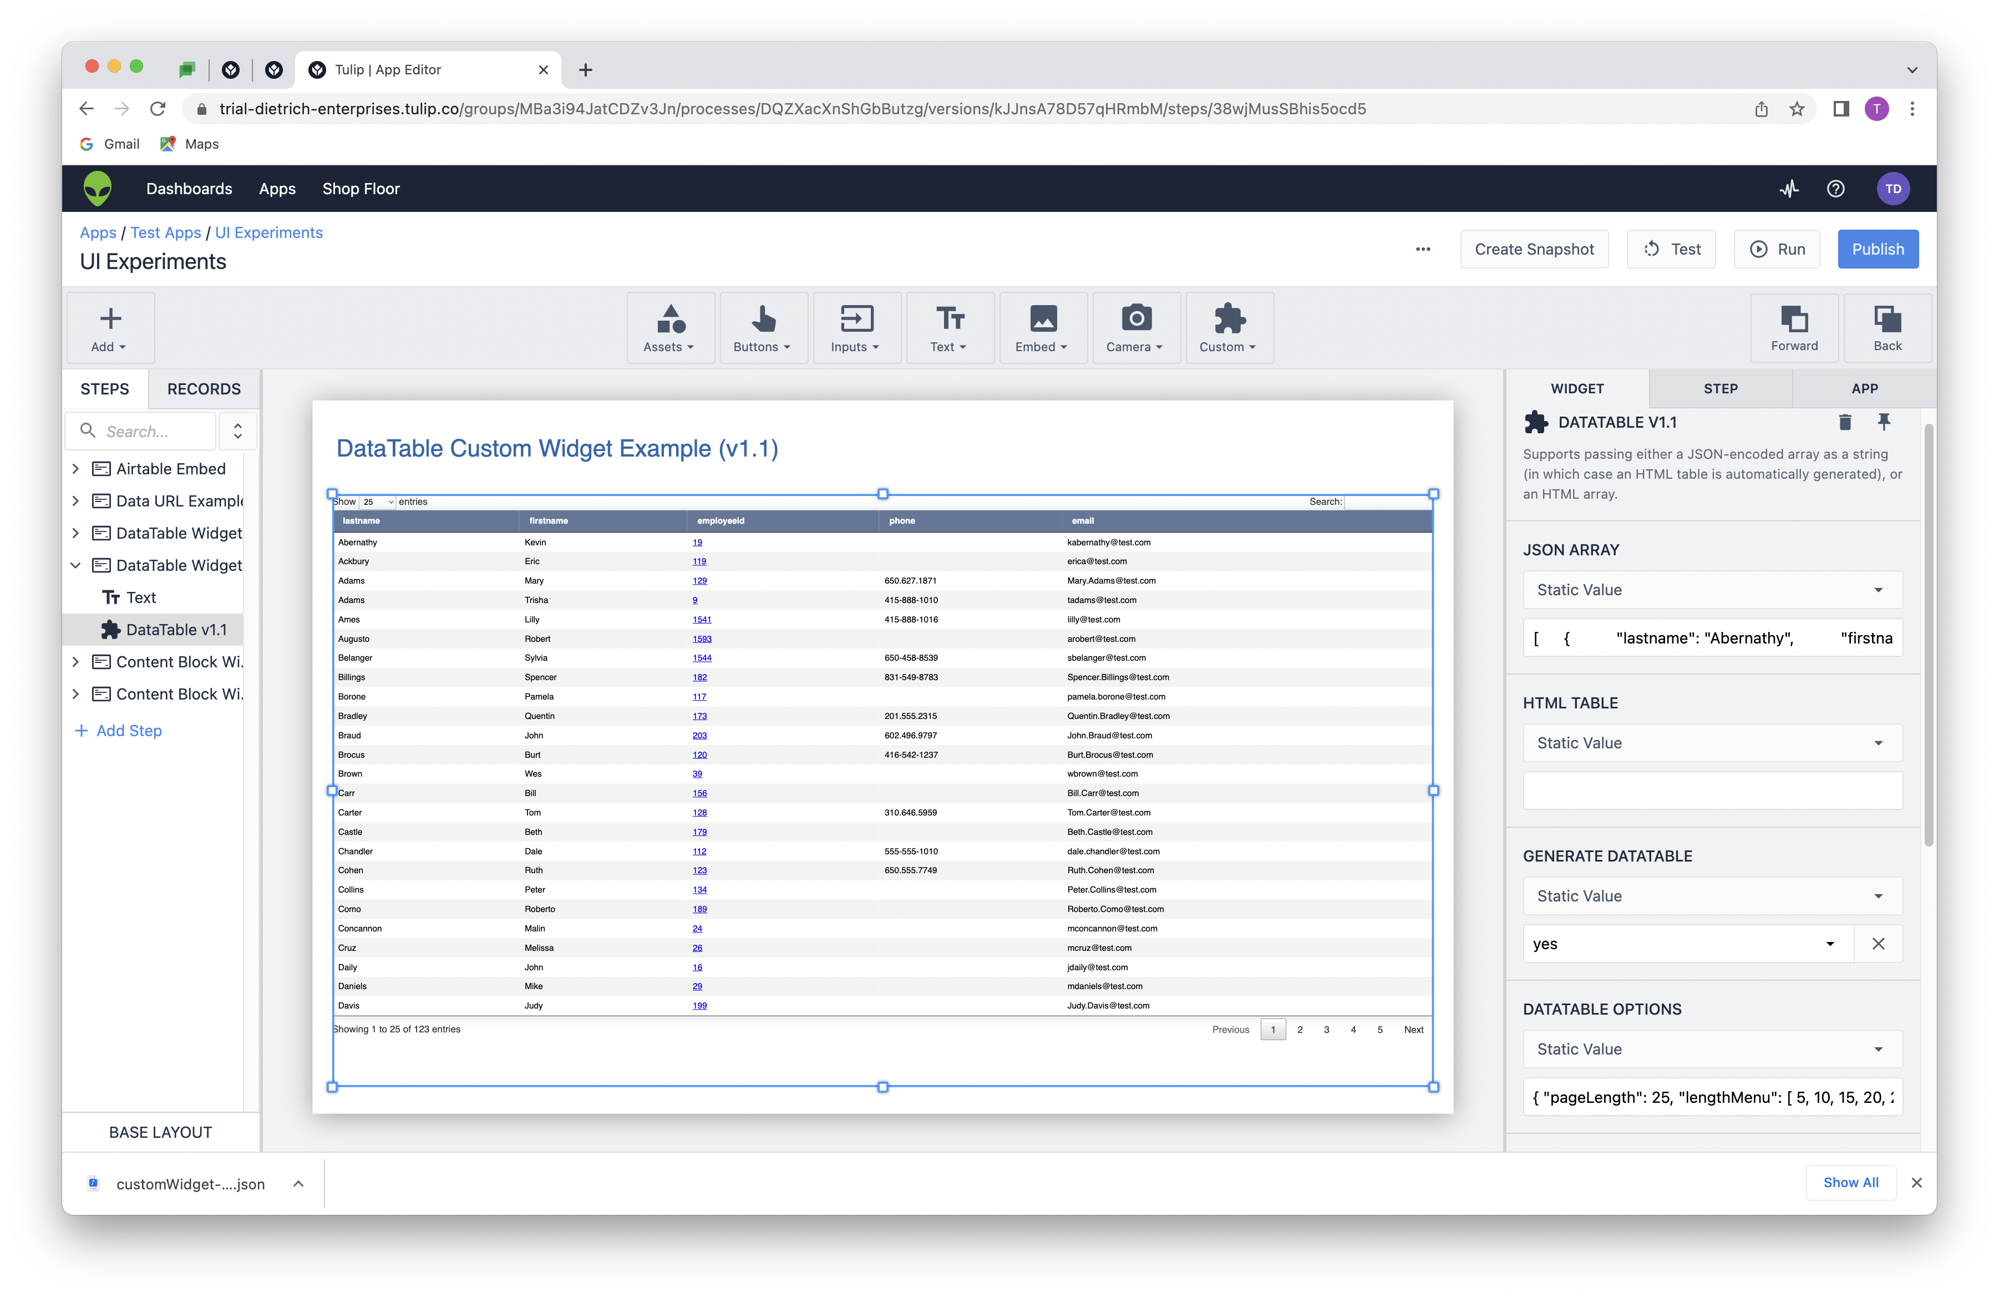Viewport: 1999px width, 1297px height.
Task: Switch to the STEP properties tab
Action: [1720, 388]
